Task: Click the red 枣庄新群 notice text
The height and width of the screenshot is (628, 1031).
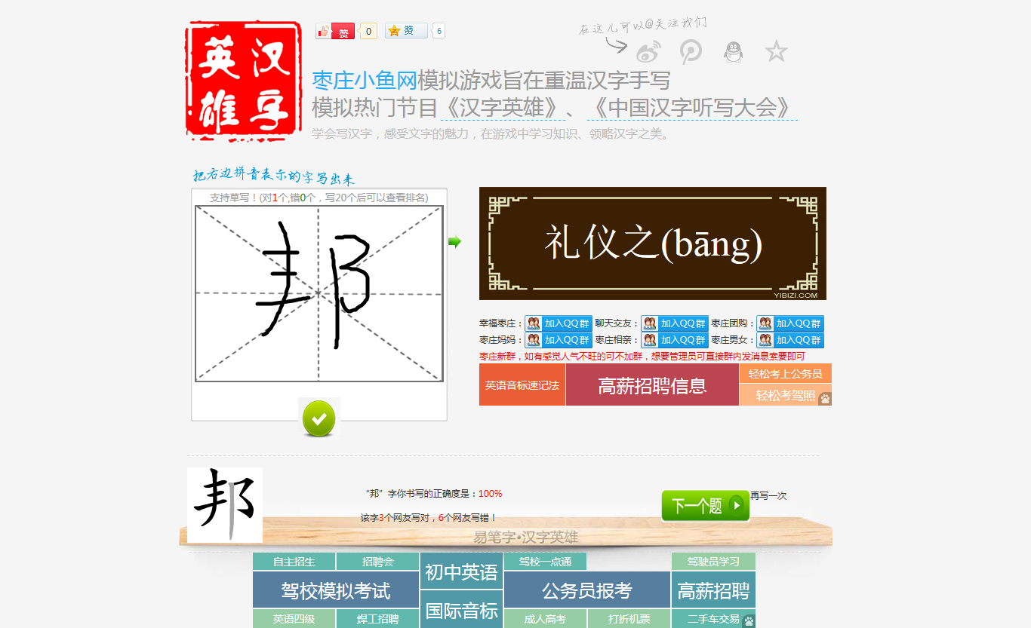Action: pyautogui.click(x=642, y=357)
